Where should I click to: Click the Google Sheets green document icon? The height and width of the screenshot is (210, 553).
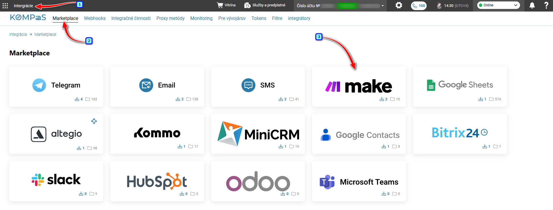click(431, 85)
